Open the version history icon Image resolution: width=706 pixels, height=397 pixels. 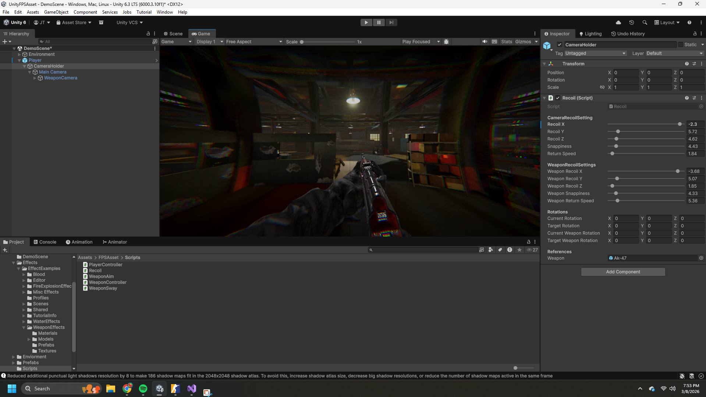tap(632, 22)
